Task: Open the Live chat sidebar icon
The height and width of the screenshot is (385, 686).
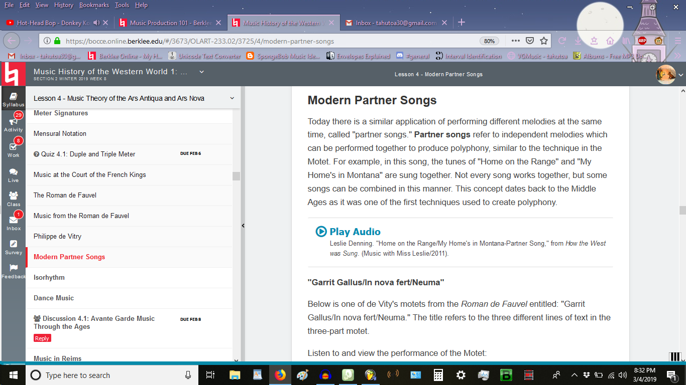Action: pyautogui.click(x=13, y=174)
